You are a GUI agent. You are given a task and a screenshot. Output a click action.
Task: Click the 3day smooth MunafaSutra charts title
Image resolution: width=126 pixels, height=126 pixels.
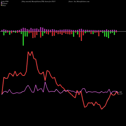coord(38,2)
